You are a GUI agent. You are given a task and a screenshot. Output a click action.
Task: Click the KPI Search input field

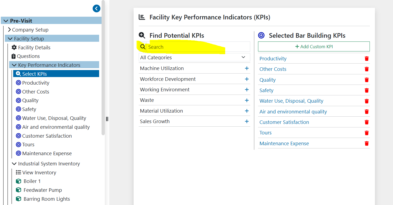click(x=198, y=47)
